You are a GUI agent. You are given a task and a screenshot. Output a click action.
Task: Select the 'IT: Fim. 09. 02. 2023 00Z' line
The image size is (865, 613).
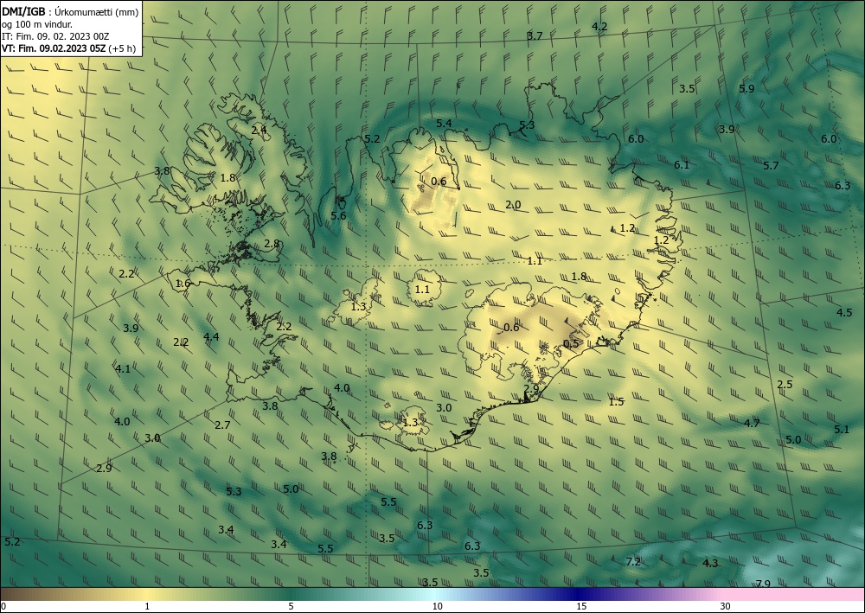tap(55, 35)
